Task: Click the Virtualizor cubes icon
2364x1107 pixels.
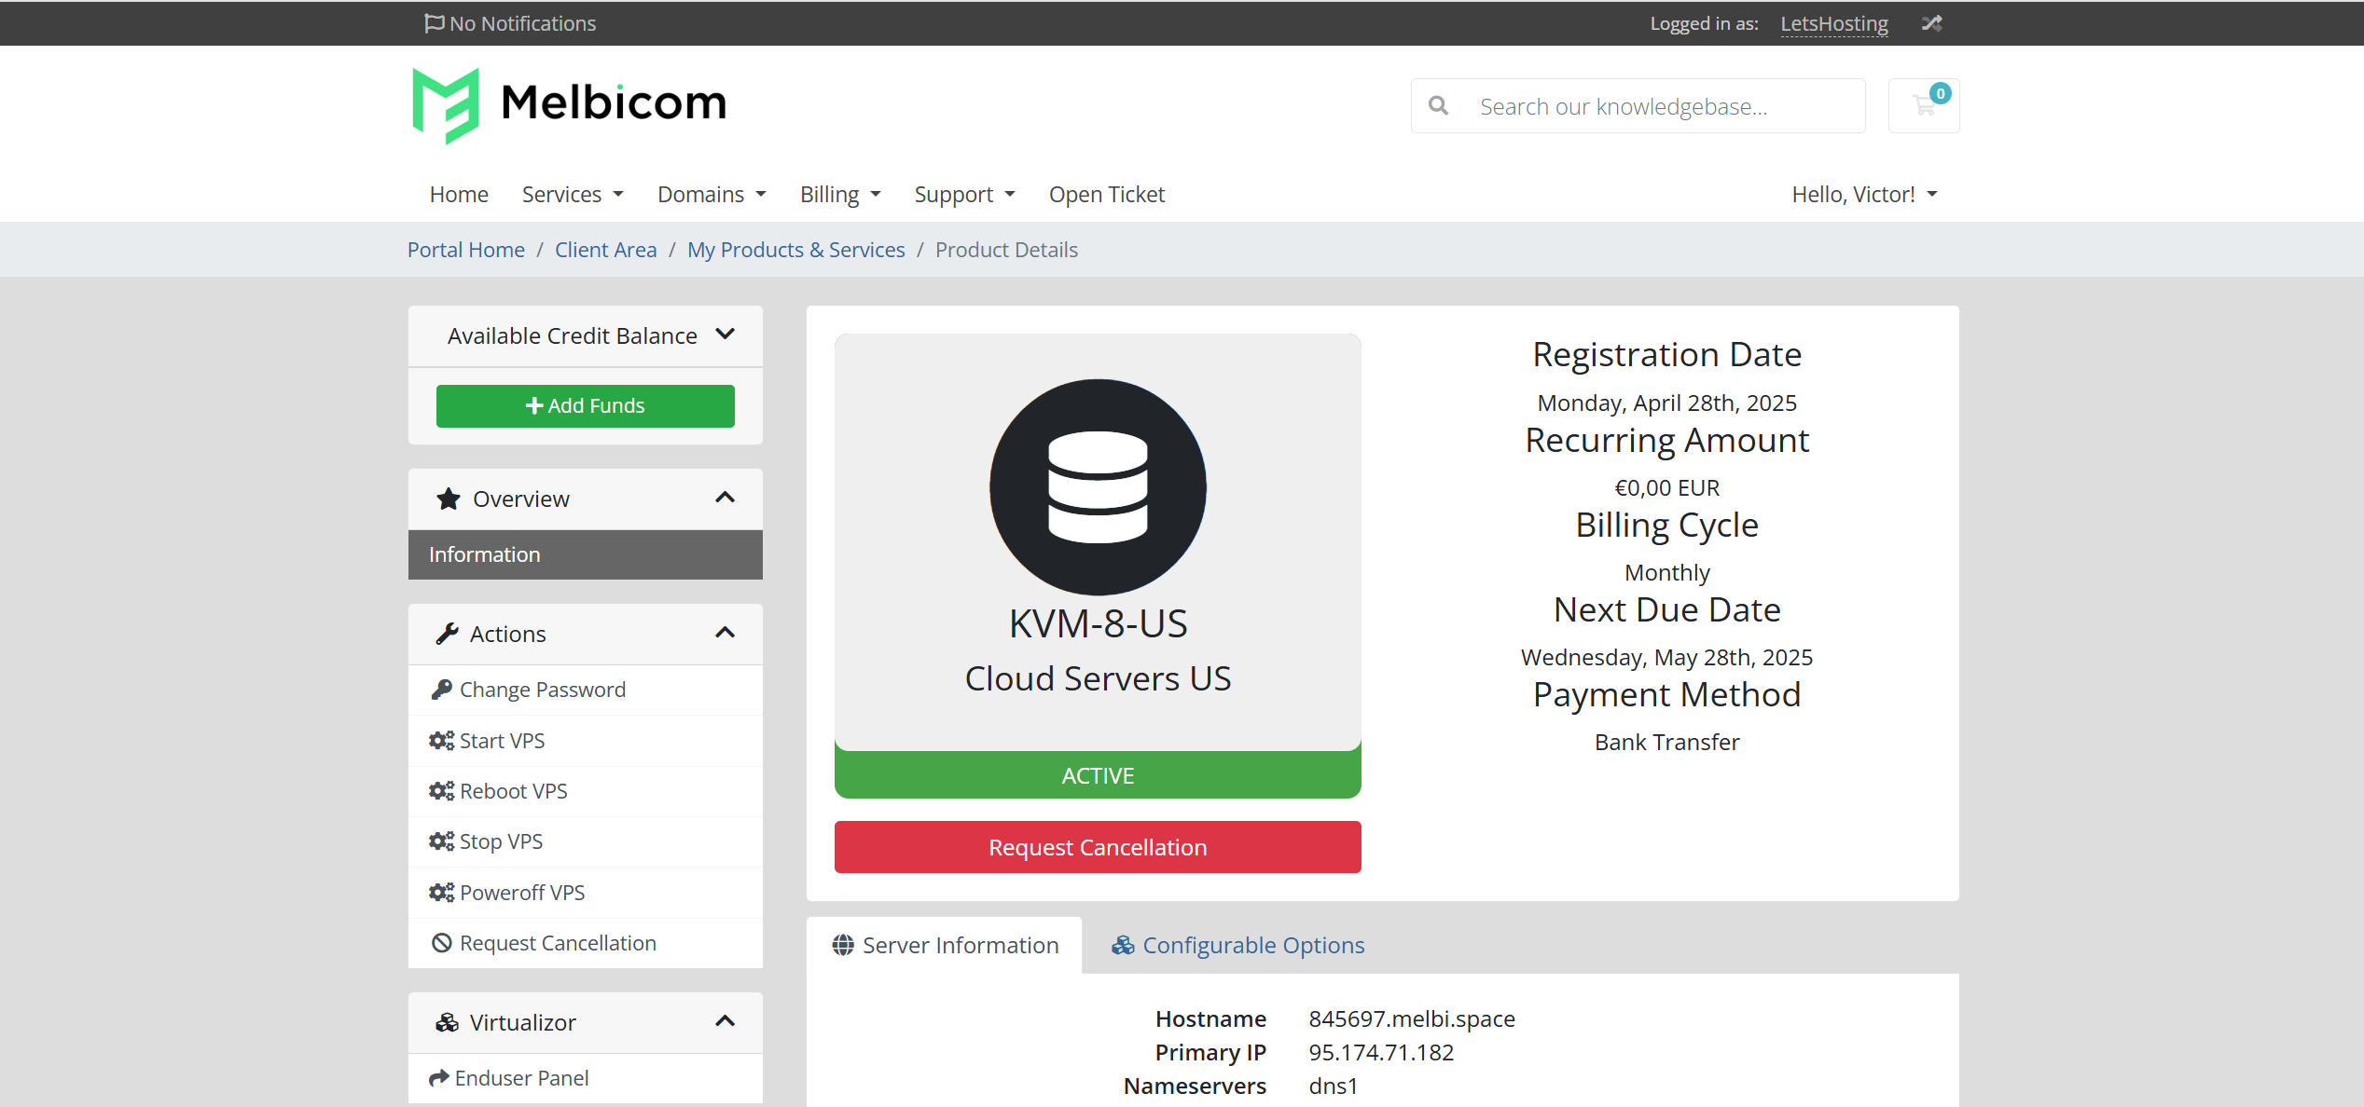Action: tap(448, 1022)
